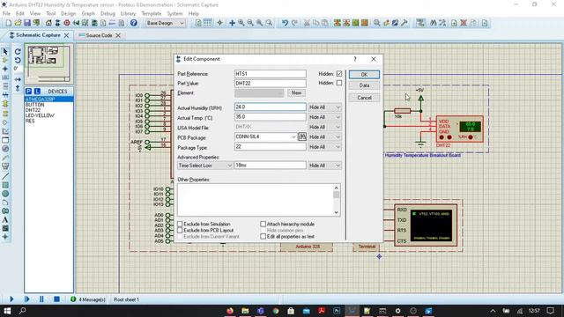Click PCB Package browse icon beside CONN-SIL4

302,136
